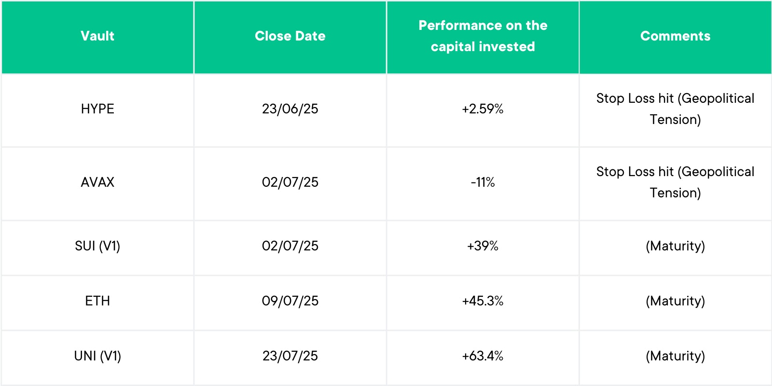Screen dimensions: 772x386
Task: Click the Vault column header
Action: click(97, 36)
